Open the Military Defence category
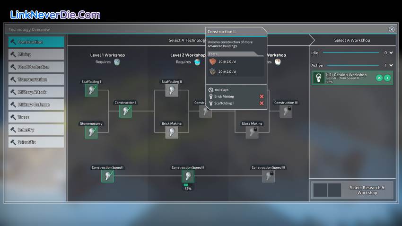Screen dimensions: 402x226 tap(36, 104)
